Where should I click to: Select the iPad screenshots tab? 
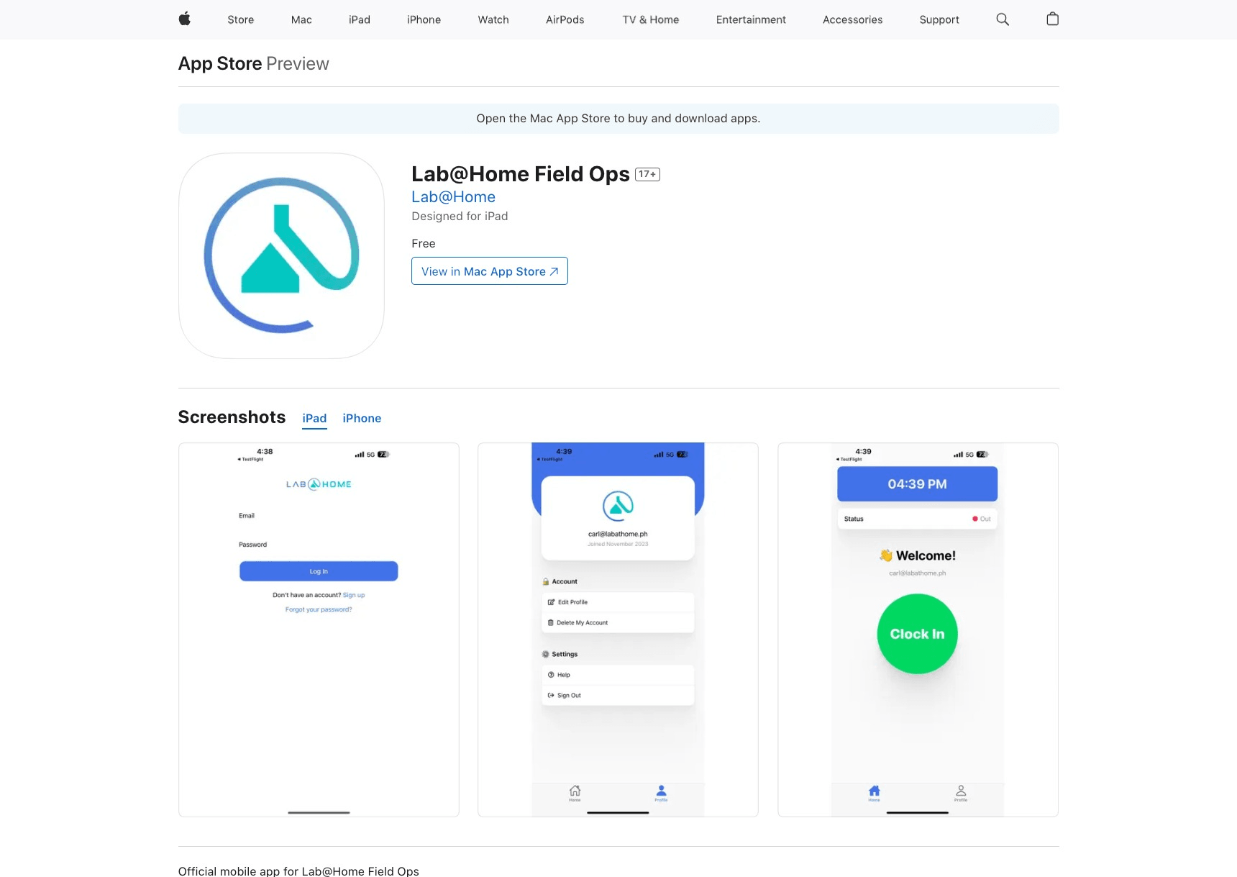pos(314,418)
